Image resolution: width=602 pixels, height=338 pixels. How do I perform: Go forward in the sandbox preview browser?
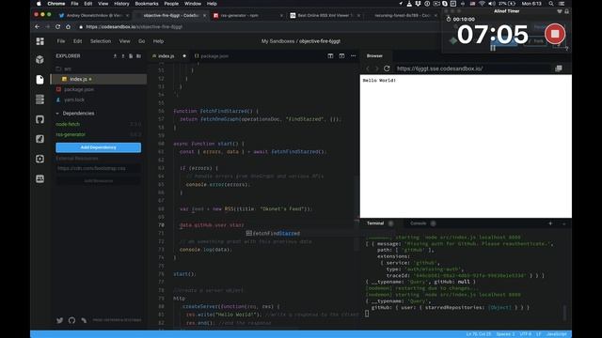(376, 69)
